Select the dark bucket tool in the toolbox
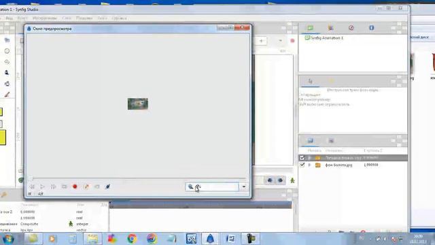Viewport: 435px width, 245px height. tap(7, 73)
